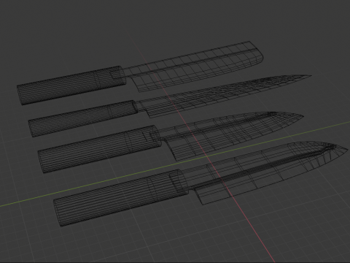Select the handle of the third knife

click(x=100, y=149)
